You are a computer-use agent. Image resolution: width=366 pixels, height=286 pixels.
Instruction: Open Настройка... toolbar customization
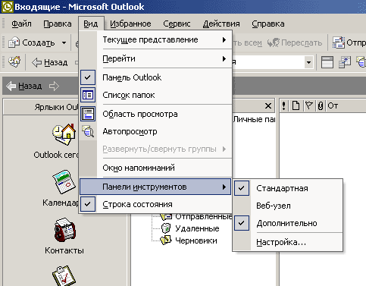(288, 242)
